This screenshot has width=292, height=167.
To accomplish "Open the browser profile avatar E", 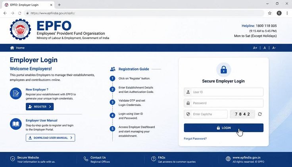I will click(x=279, y=13).
